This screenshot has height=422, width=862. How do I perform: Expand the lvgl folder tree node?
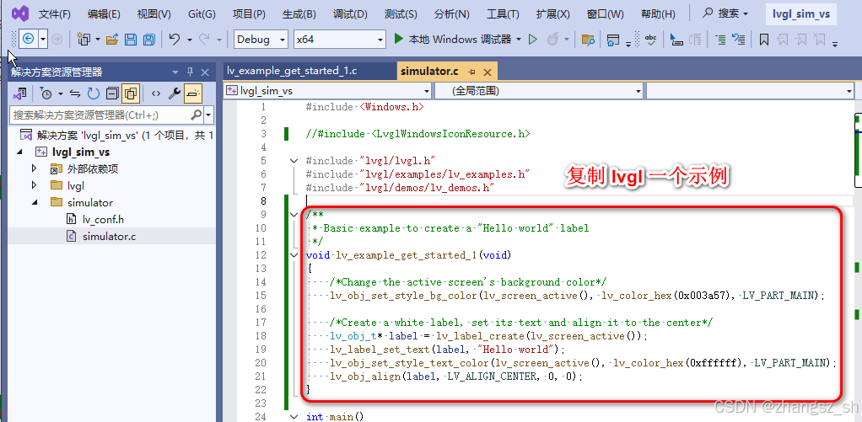[34, 185]
